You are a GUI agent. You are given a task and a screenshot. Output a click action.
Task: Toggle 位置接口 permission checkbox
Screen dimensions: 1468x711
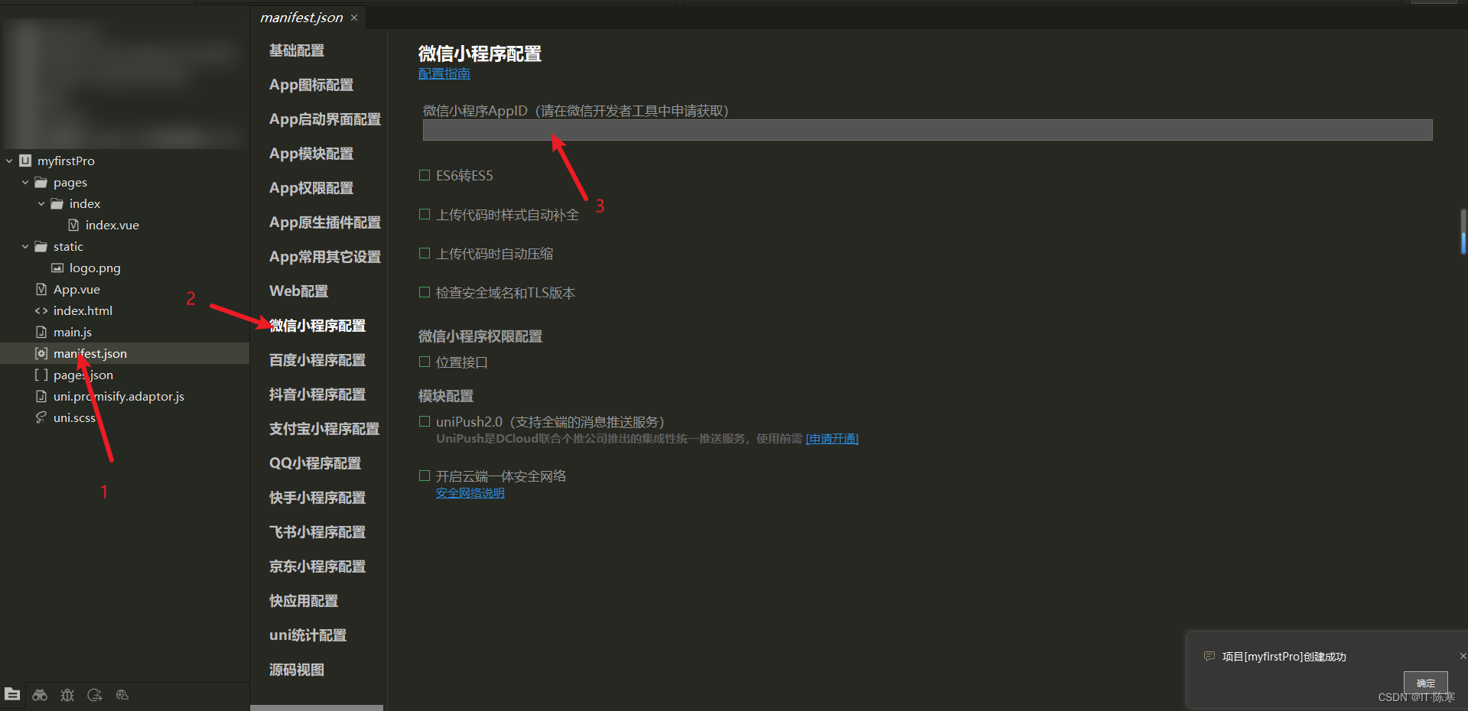tap(425, 362)
